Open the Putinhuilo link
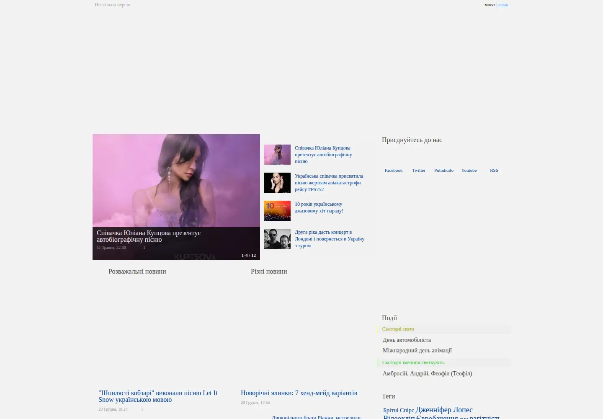The height and width of the screenshot is (419, 603). click(444, 170)
